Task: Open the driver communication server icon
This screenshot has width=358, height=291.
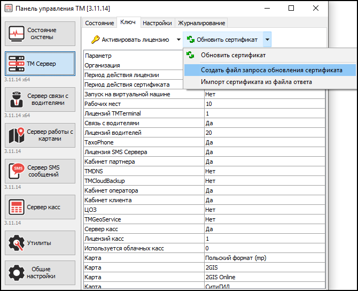Action: tap(17, 99)
